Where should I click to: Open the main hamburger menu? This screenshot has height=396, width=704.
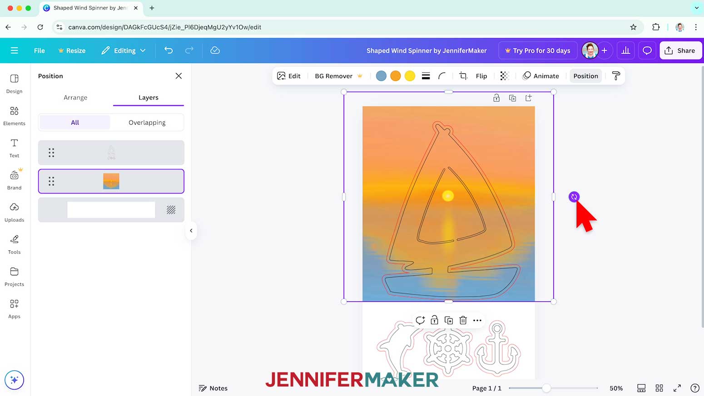15,50
